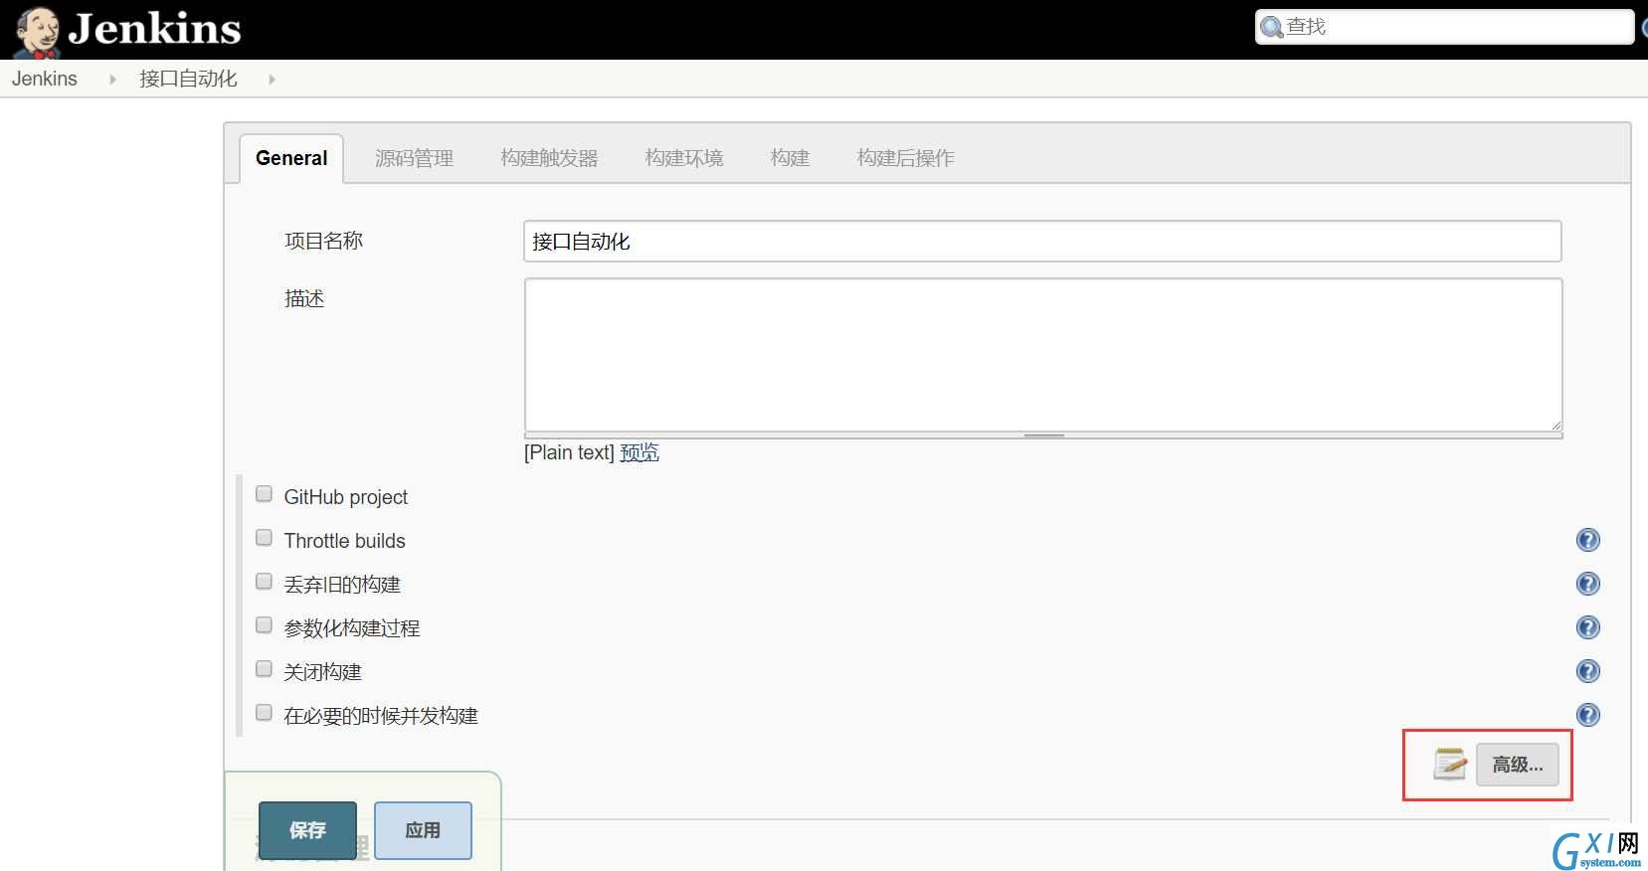
Task: Go to the 构建 tab
Action: tap(790, 158)
